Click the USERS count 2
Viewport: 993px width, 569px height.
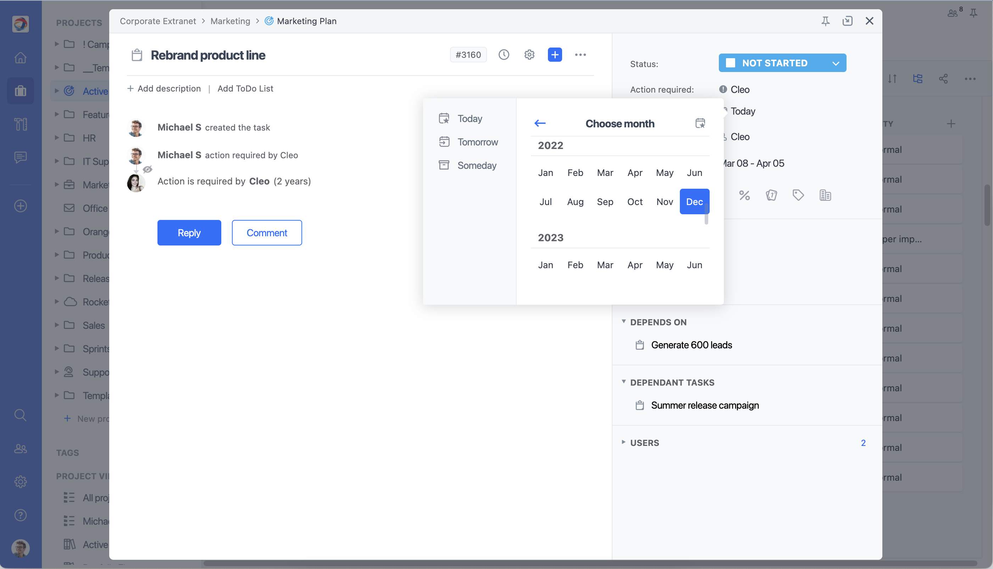(x=863, y=443)
